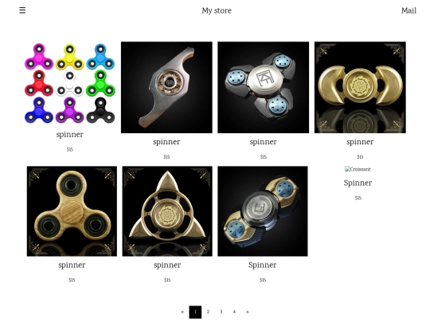The height and width of the screenshot is (323, 430).
Task: Open the silver two-arm spinner image
Action: point(166,88)
